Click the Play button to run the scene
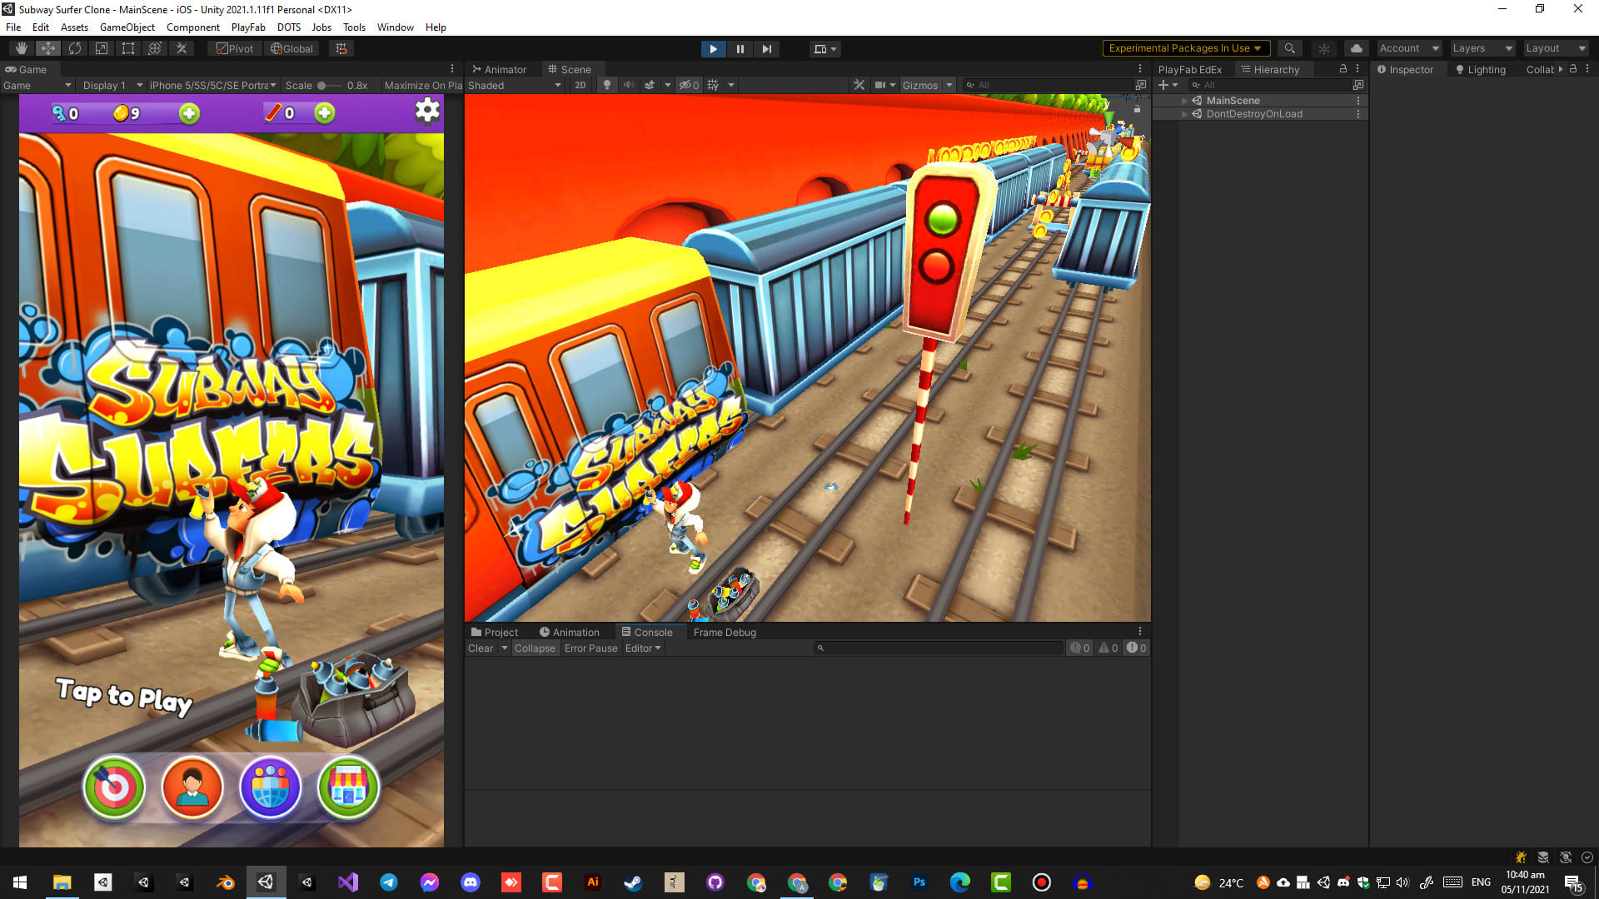This screenshot has width=1599, height=899. click(x=710, y=48)
